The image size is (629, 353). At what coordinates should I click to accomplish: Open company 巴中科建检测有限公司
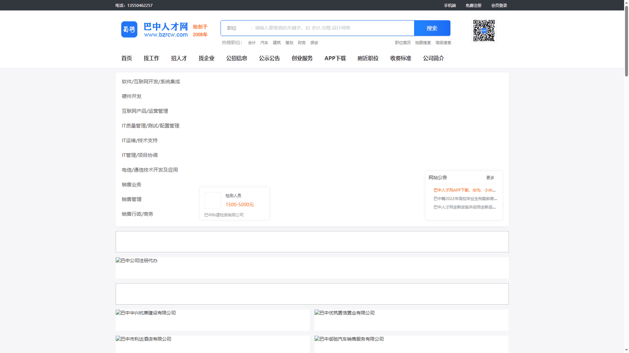point(224,215)
